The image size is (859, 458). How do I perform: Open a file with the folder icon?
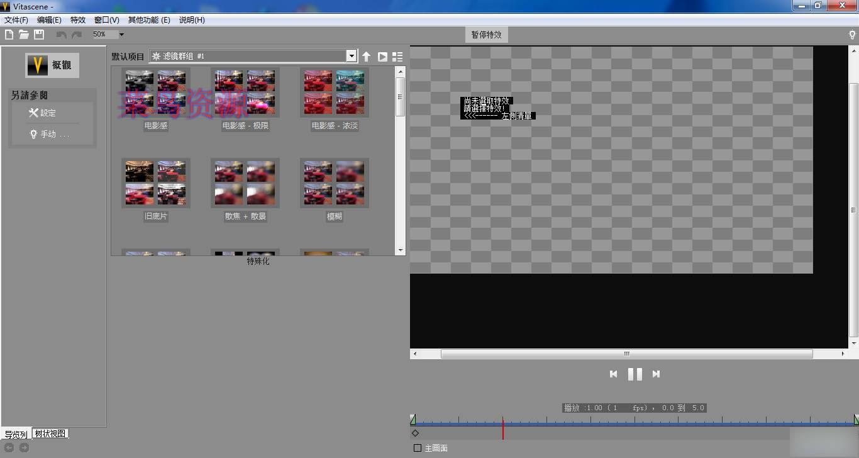23,35
